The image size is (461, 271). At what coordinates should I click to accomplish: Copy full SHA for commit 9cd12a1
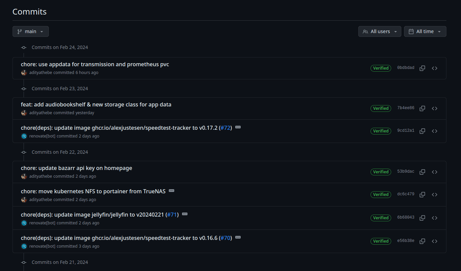point(422,131)
